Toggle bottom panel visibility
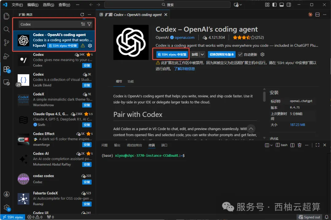 click(x=282, y=5)
